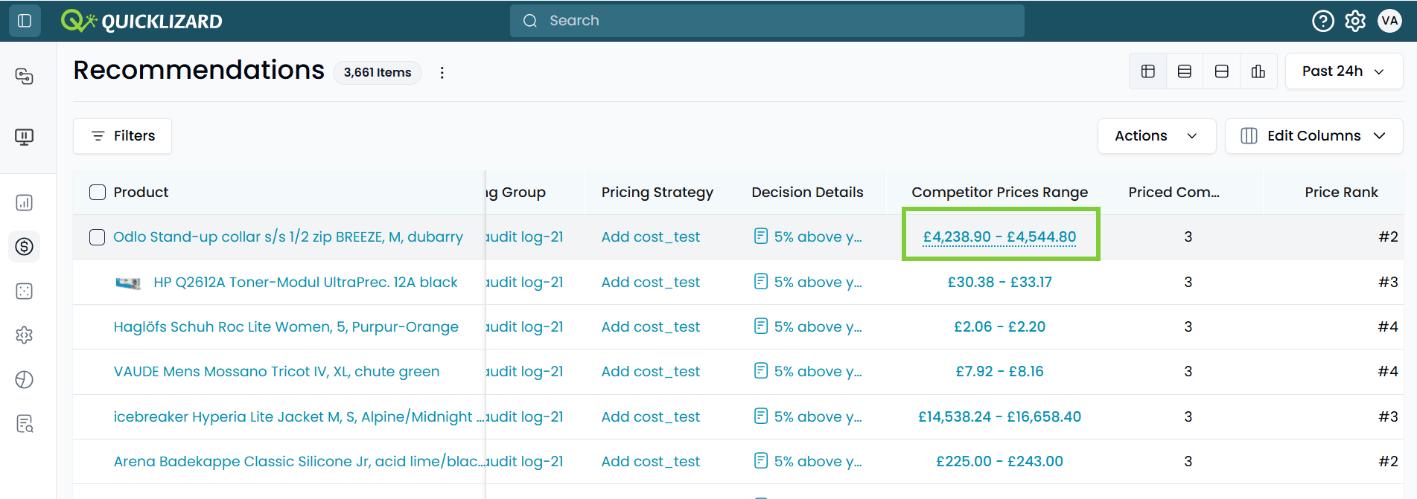Open the gear settings sidebar icon
This screenshot has height=499, width=1417.
[x=24, y=335]
